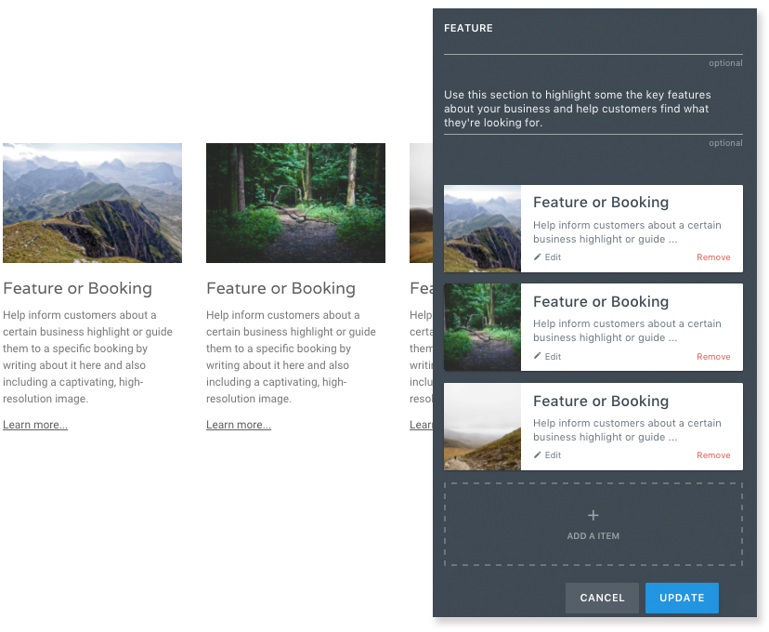Viewport: 769px width, 632px height.
Task: Select the mountain thumbnail in the panel list
Action: coord(482,229)
